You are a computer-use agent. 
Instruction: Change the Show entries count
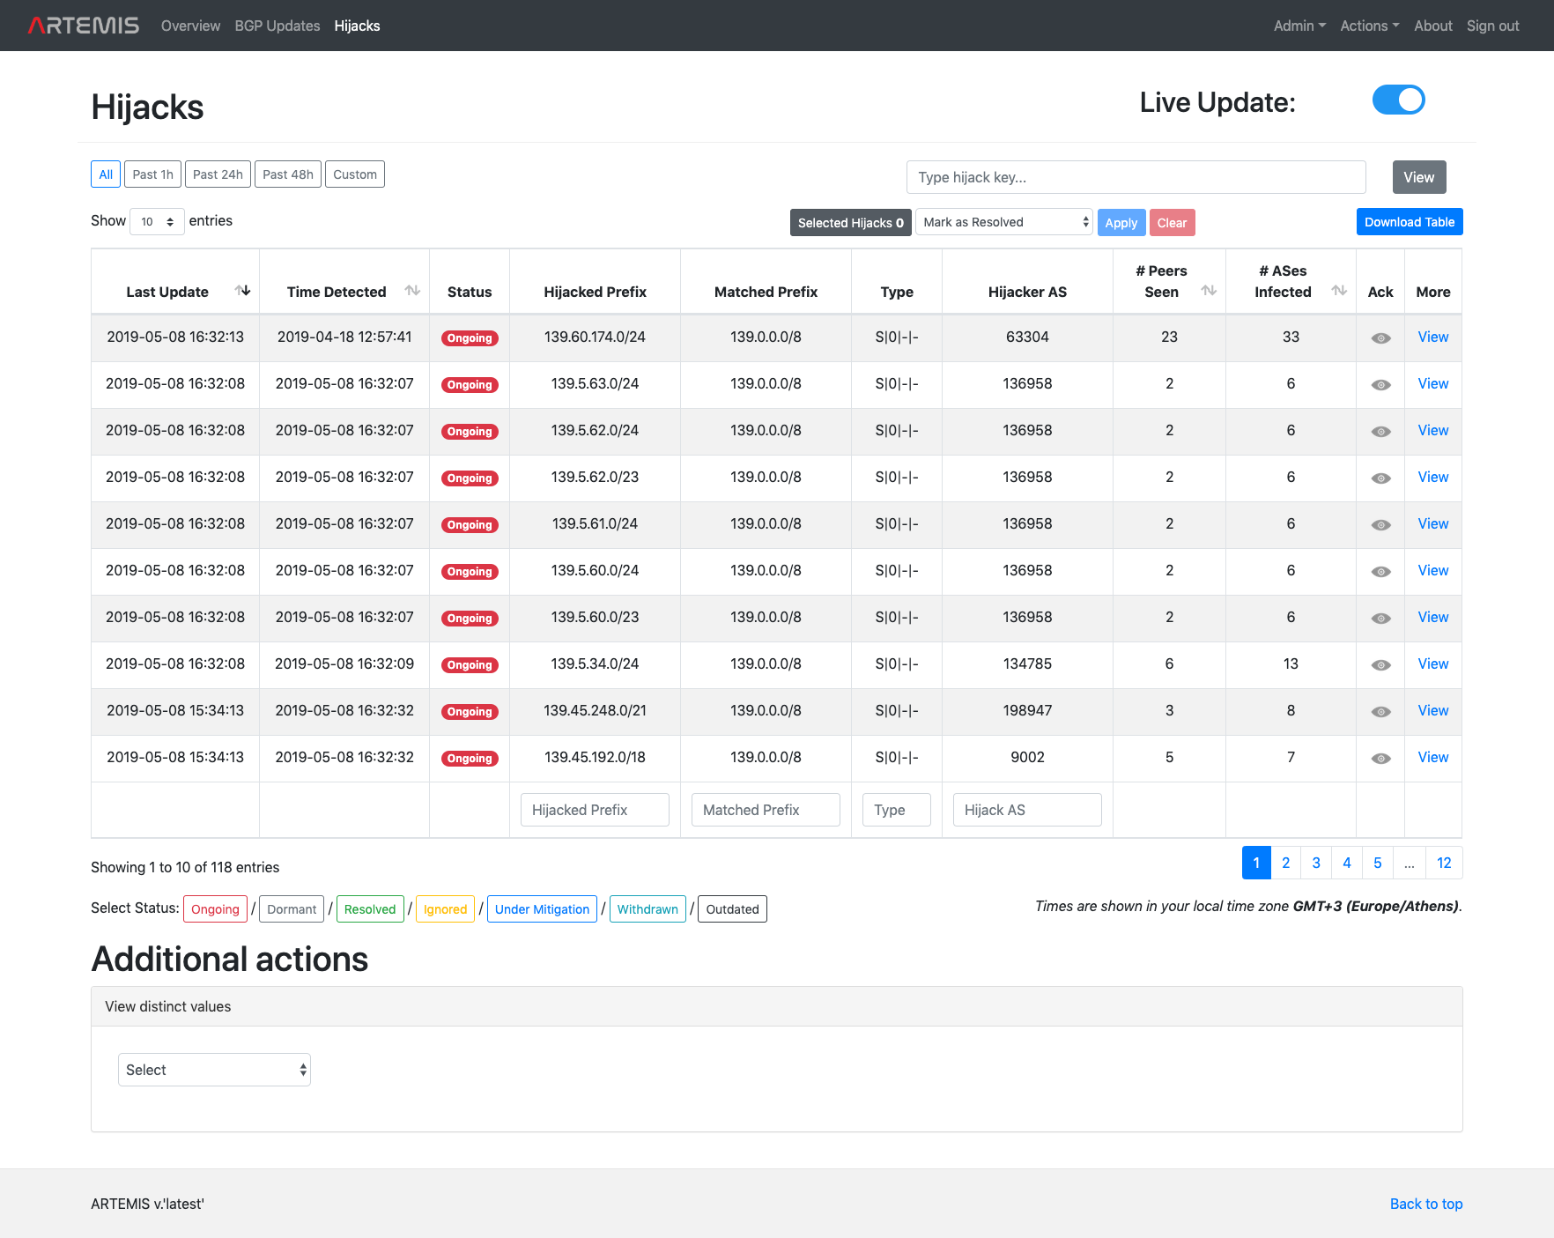[x=157, y=221]
